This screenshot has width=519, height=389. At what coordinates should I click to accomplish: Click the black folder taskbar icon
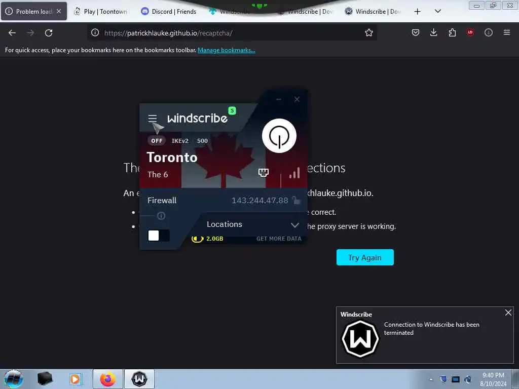(45, 379)
